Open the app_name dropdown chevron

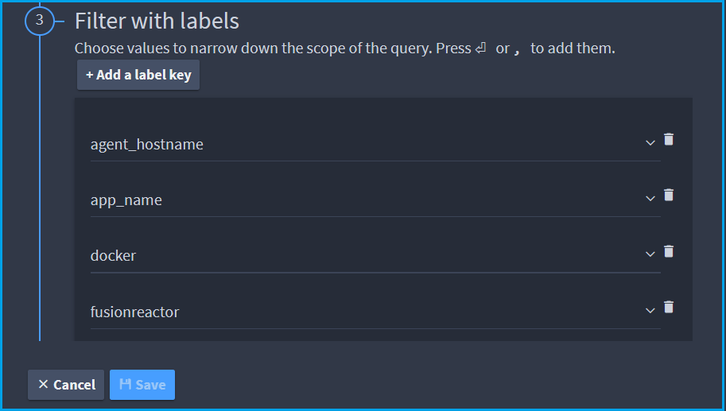pyautogui.click(x=650, y=199)
